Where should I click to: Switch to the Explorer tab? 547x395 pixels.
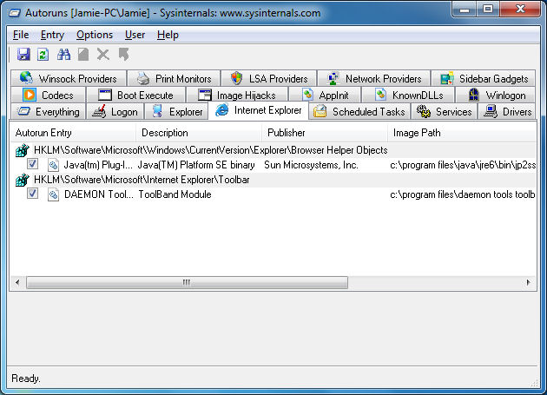[x=175, y=112]
